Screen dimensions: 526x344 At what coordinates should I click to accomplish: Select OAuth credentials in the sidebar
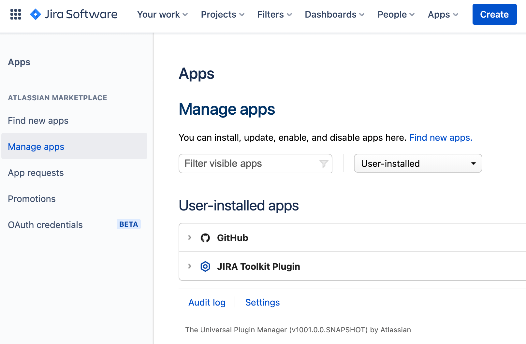[45, 225]
